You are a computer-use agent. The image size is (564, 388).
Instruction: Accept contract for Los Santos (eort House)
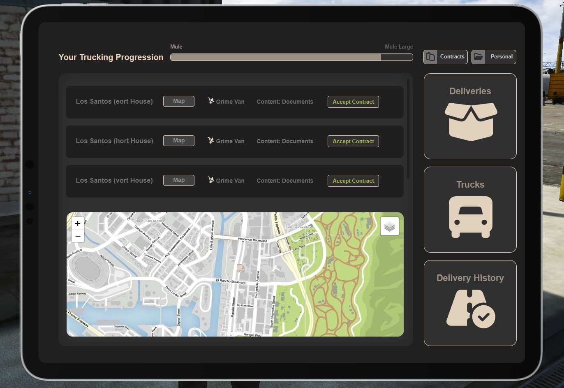point(353,102)
